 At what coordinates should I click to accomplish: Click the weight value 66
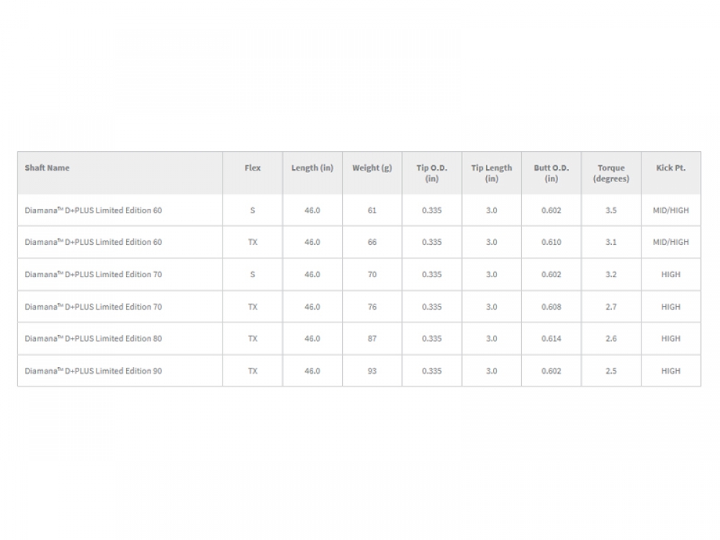[x=372, y=242]
